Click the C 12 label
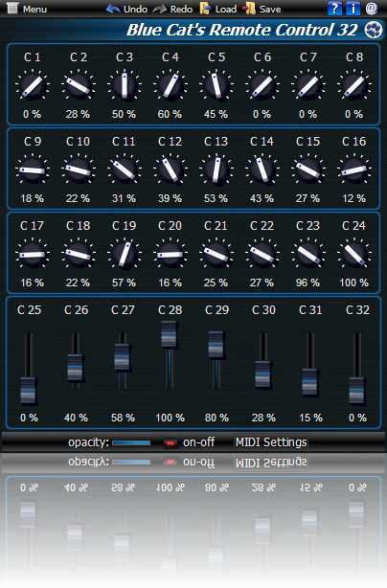387x588 pixels. coord(170,142)
